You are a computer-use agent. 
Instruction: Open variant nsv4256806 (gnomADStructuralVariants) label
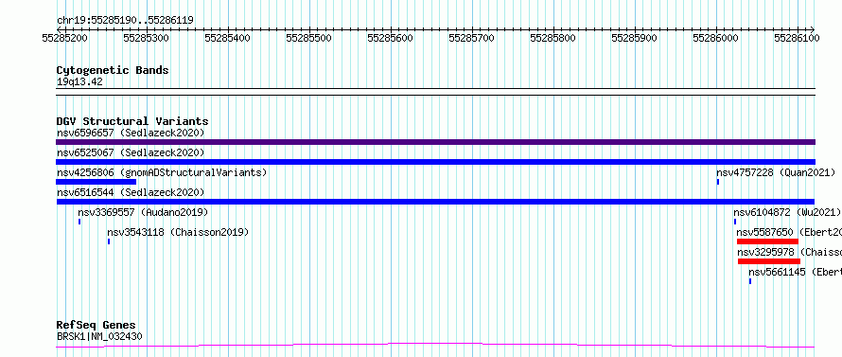pyautogui.click(x=162, y=172)
